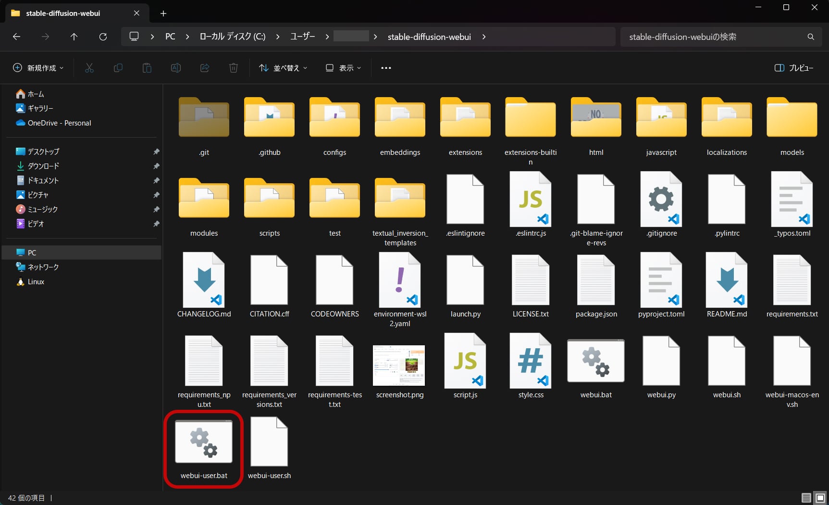Refresh the folder view
Viewport: 829px width, 505px height.
(103, 37)
